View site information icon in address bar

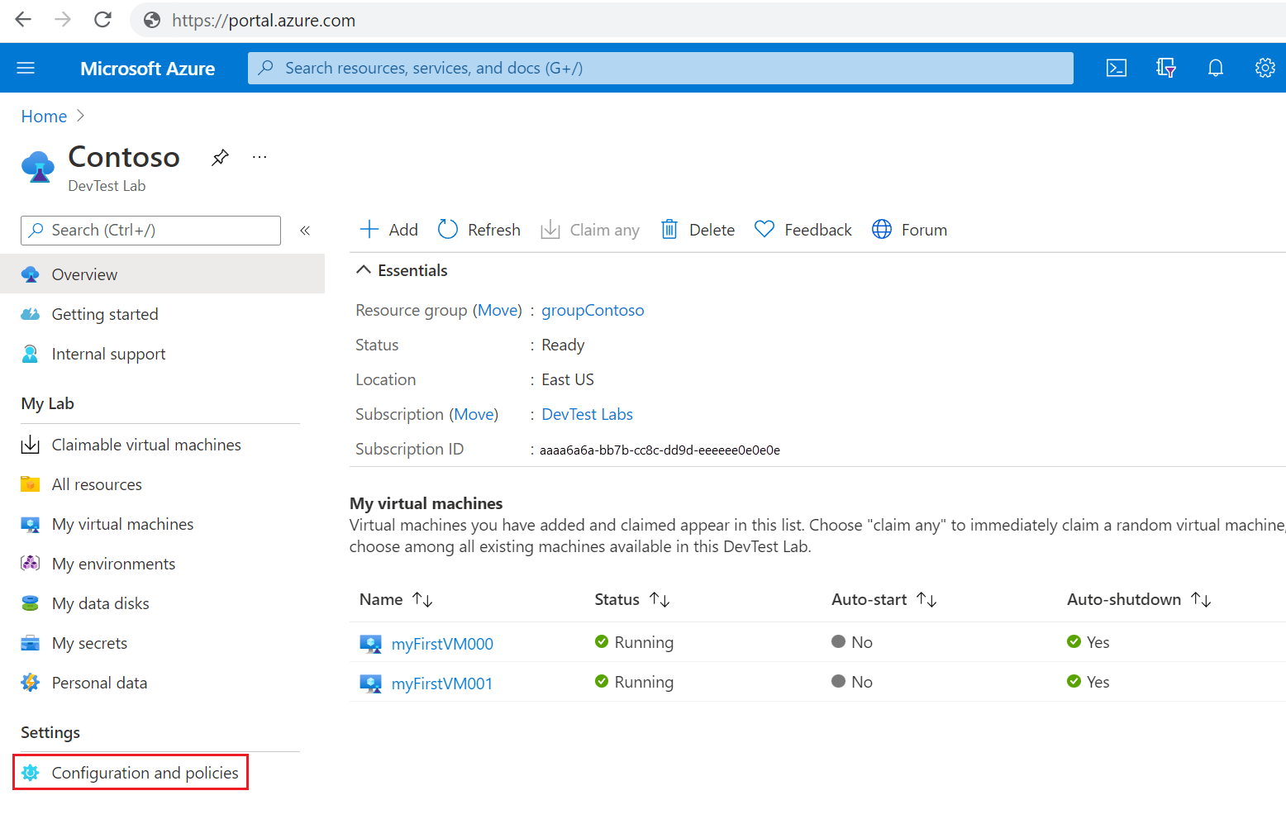coord(152,21)
